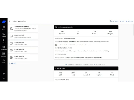The image size is (134, 100).
Task: Click the envelope icon of step 1
Action: click(11, 36)
